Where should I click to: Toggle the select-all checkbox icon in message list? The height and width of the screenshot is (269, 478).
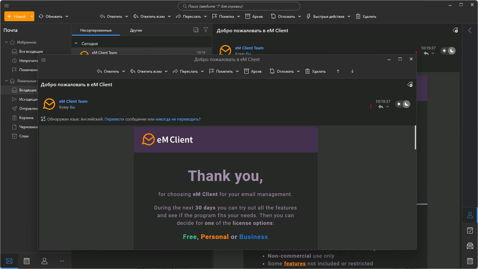pos(196,30)
